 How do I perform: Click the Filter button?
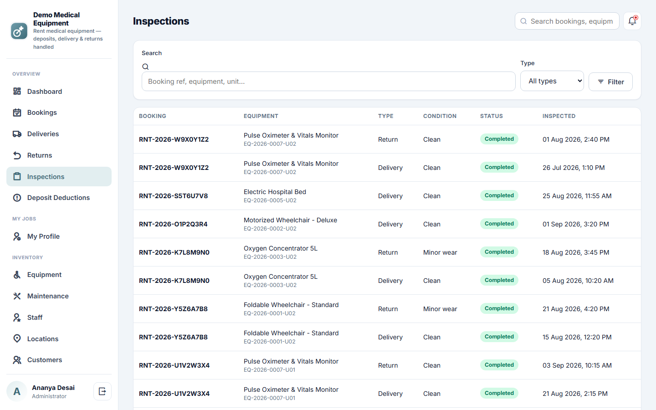tap(610, 82)
